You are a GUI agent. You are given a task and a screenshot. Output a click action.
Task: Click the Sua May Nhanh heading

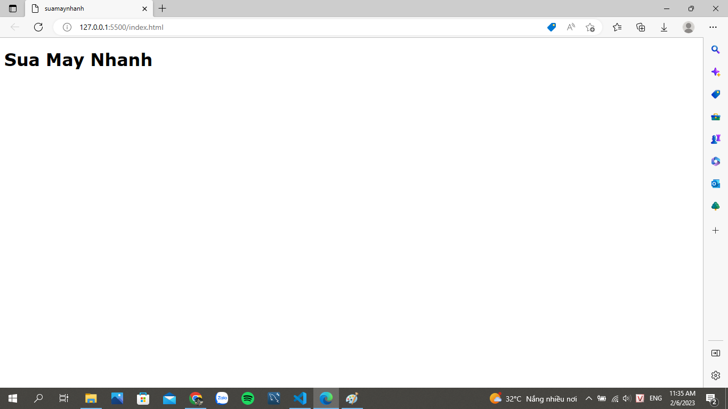tap(78, 60)
